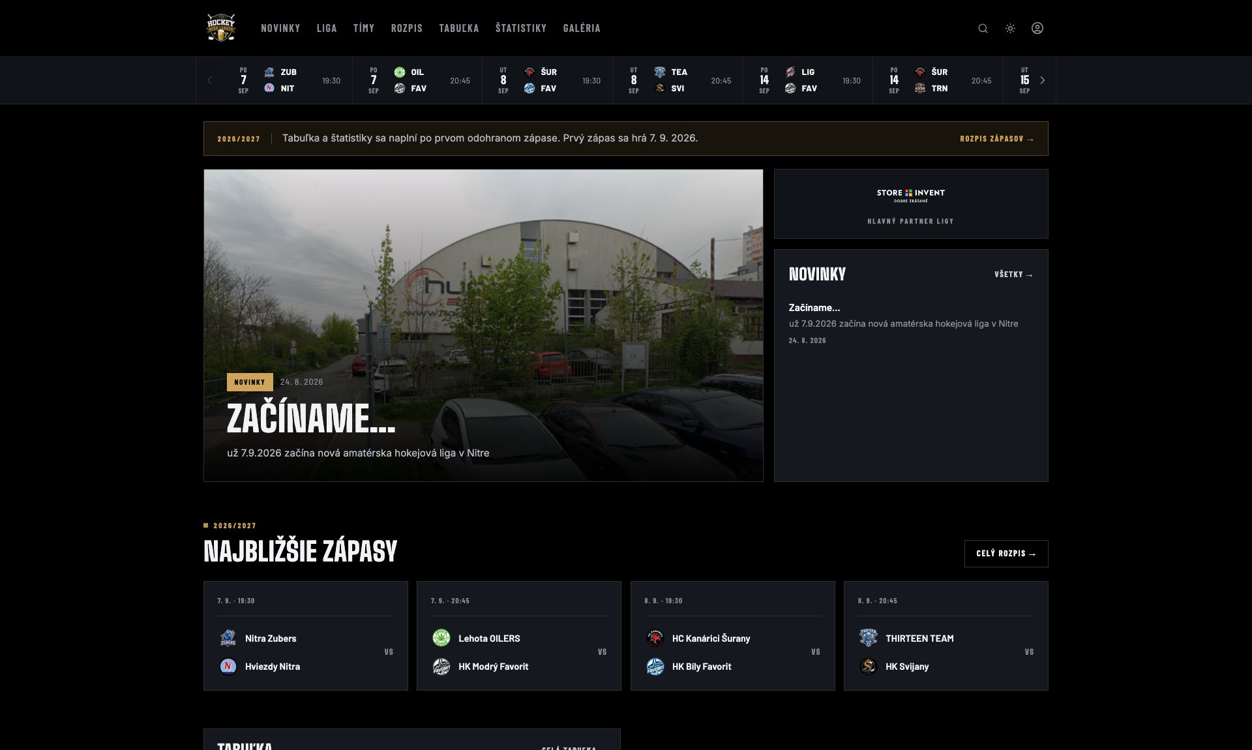
Task: Click the Hviezdy Nitra team logo
Action: click(228, 666)
